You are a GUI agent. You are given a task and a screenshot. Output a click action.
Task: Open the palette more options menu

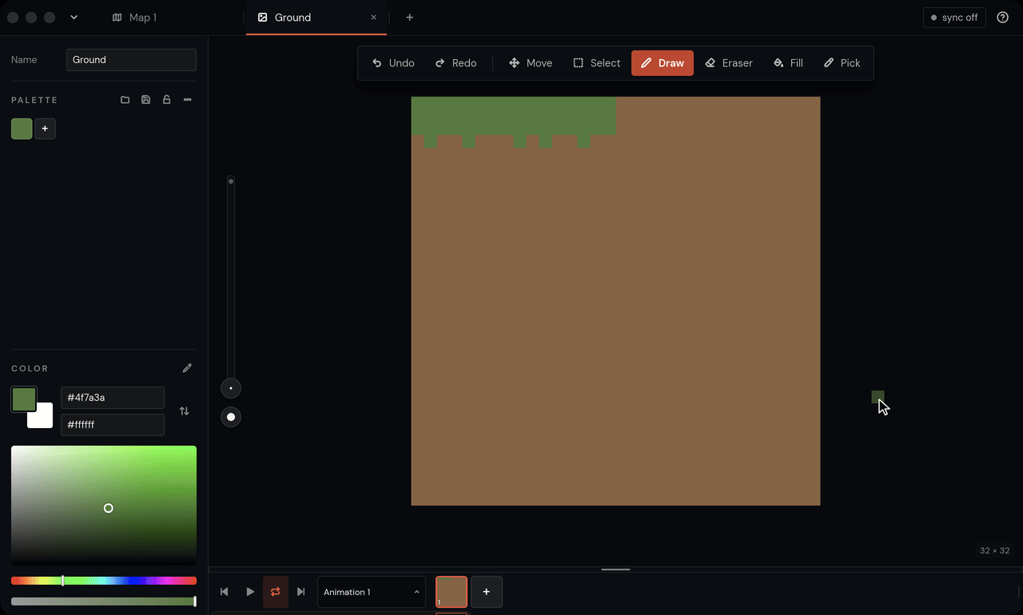[187, 100]
